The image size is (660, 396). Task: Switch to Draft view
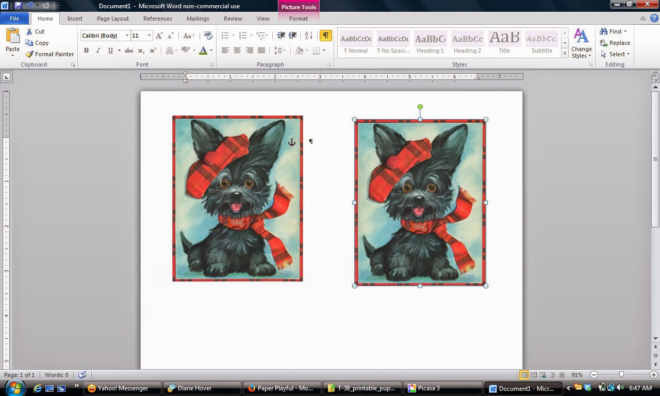tap(562, 375)
